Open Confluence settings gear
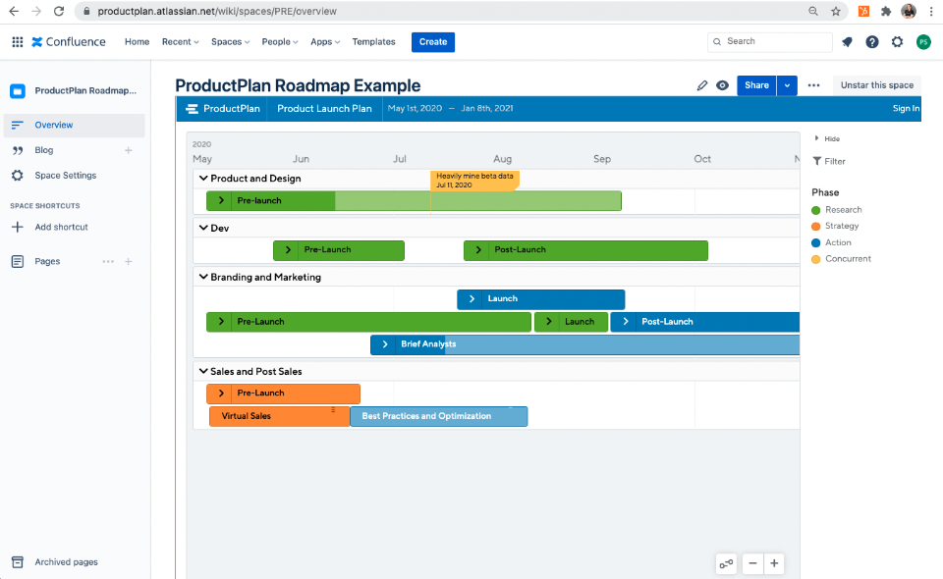Screen dimensions: 943x579 [x=897, y=41]
